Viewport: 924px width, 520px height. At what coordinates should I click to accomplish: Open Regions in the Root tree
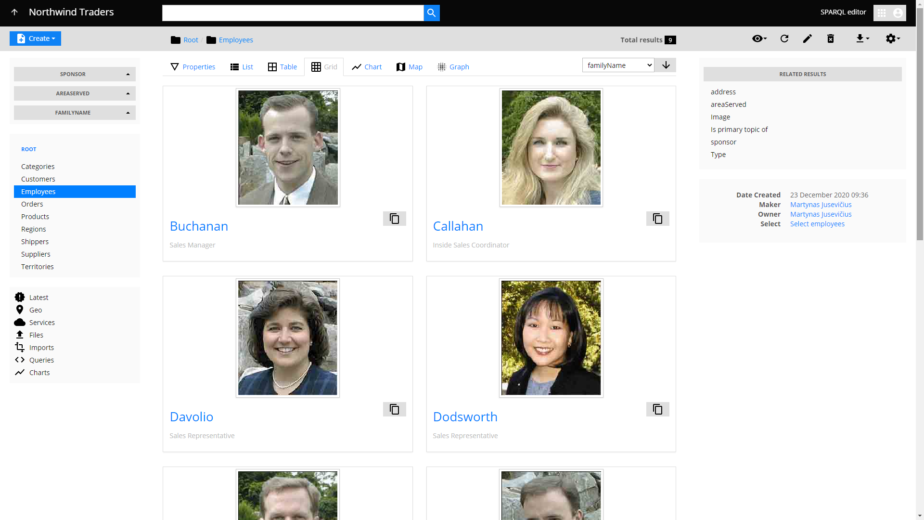click(x=34, y=229)
